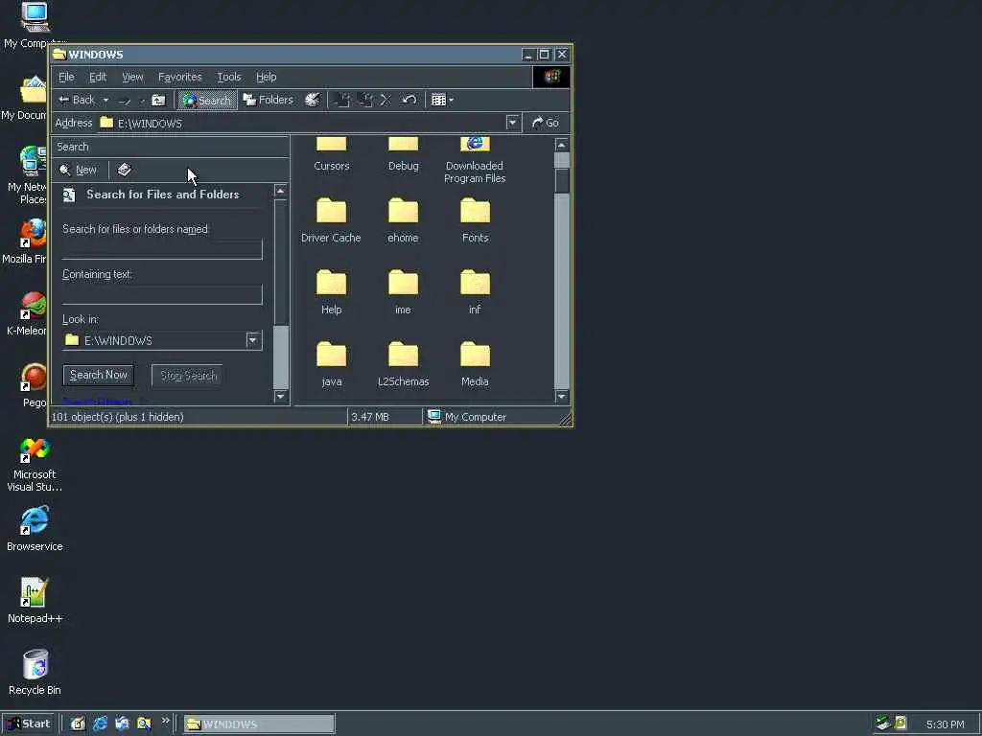
Task: Click the search-for-files-or-folders-named input field
Action: [162, 248]
